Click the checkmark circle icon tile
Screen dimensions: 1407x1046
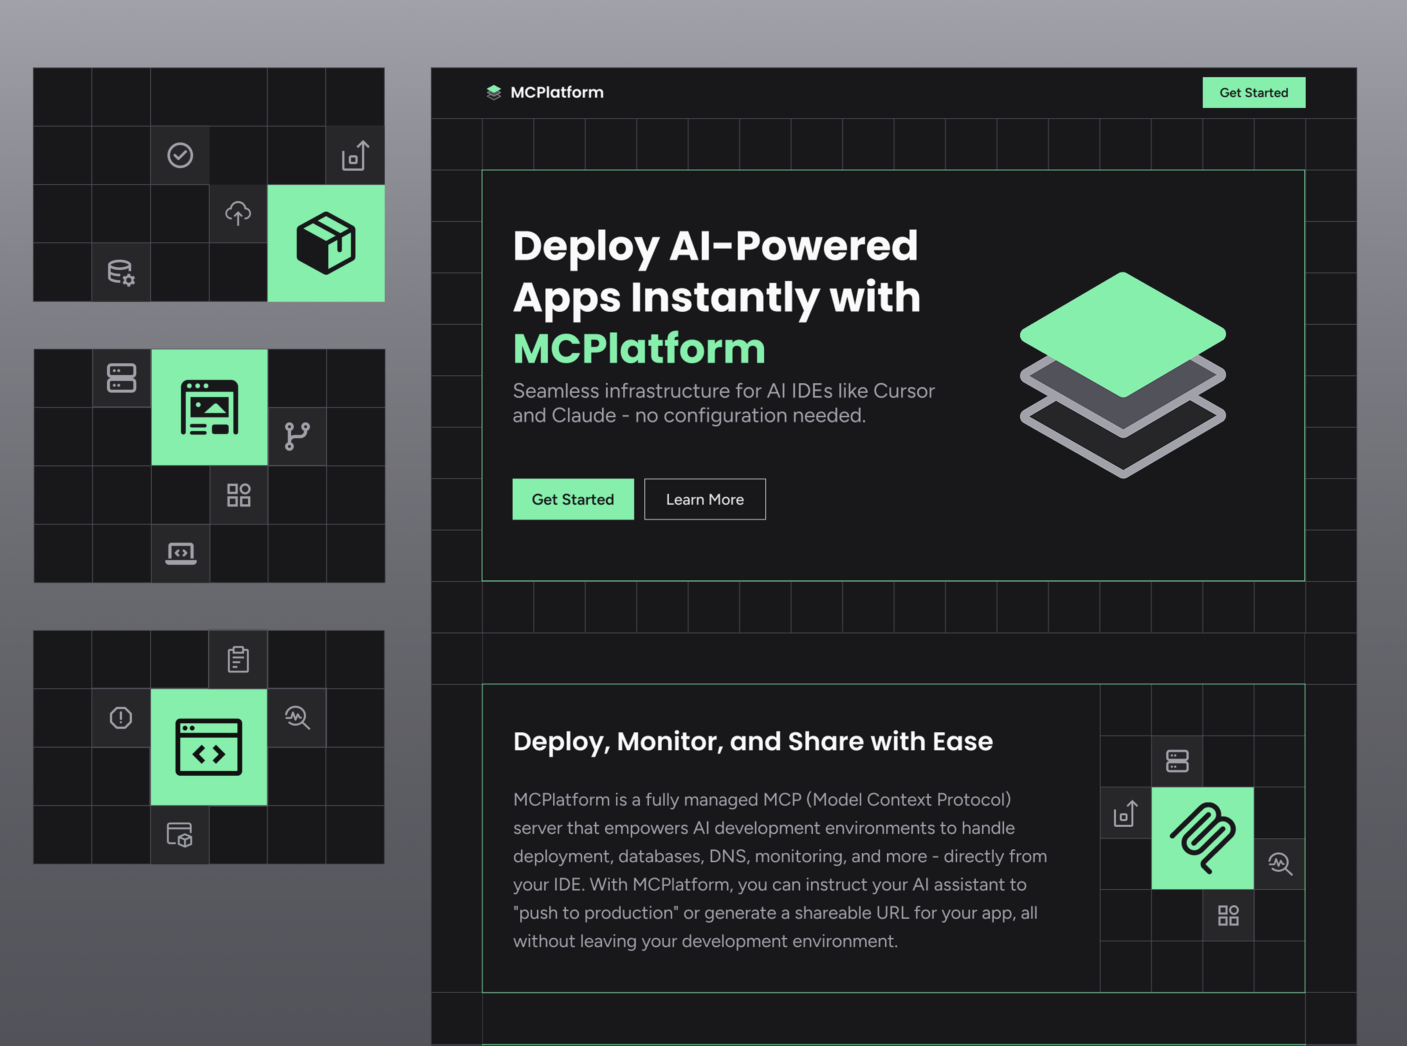tap(180, 155)
